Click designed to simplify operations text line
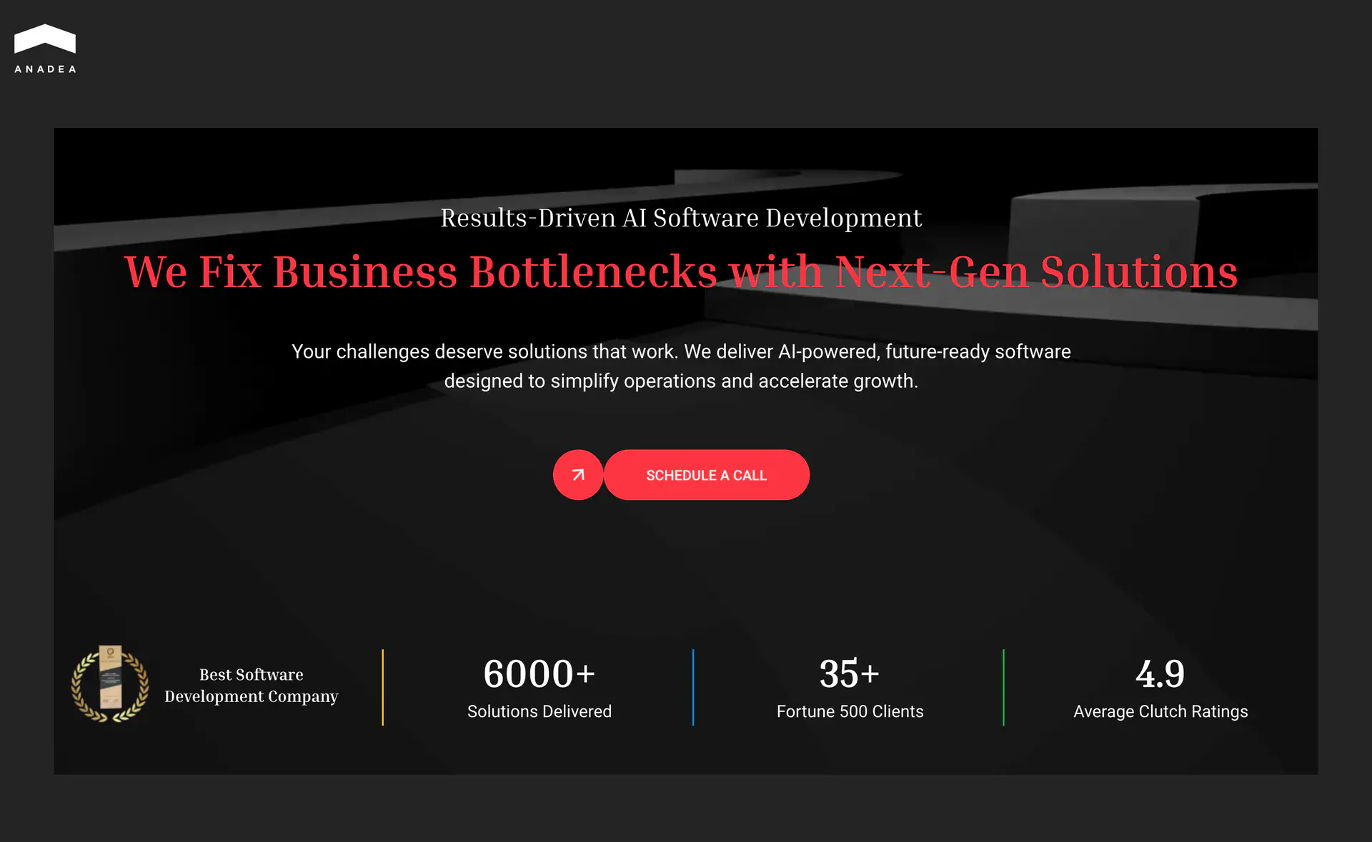The height and width of the screenshot is (842, 1372). (680, 381)
